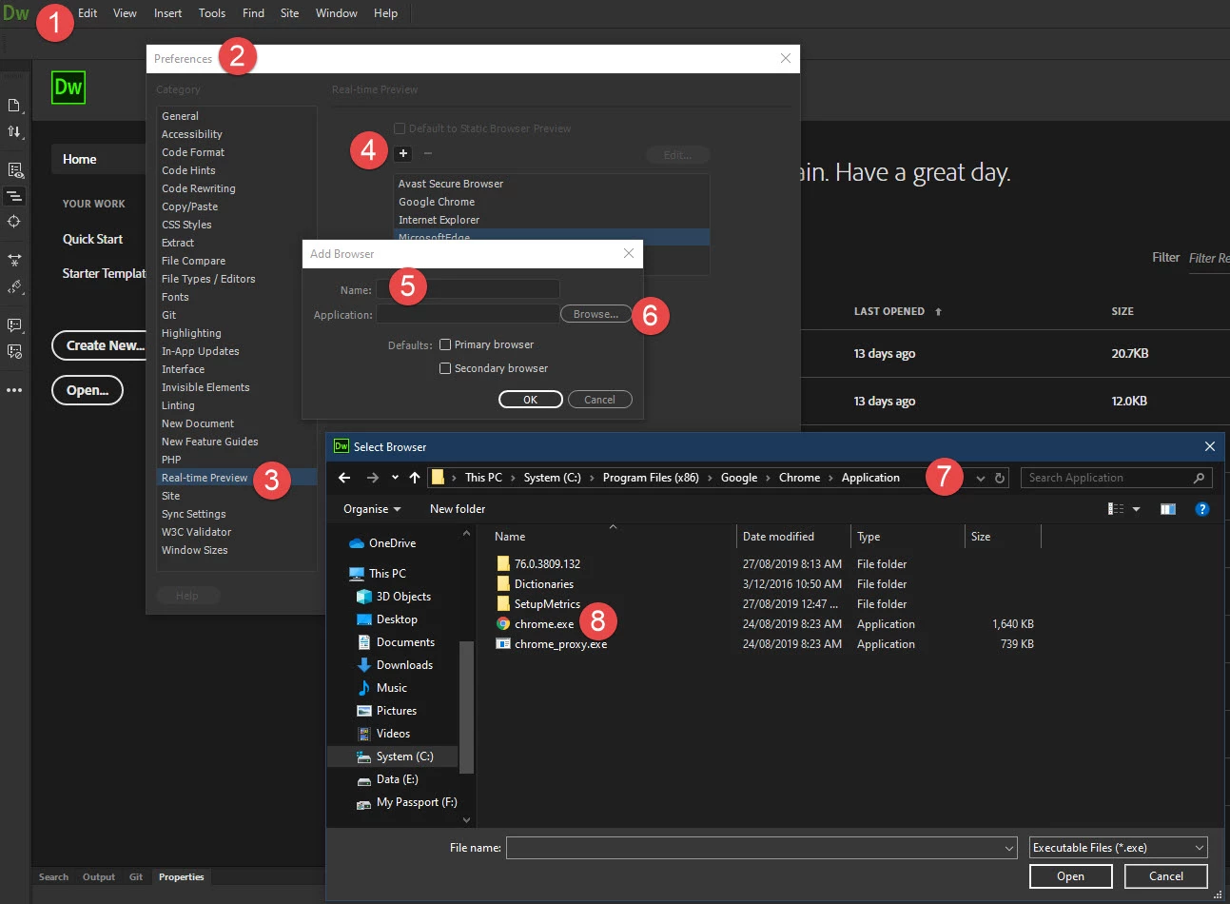
Task: Click the forward arrow in Select Browser
Action: click(x=373, y=478)
